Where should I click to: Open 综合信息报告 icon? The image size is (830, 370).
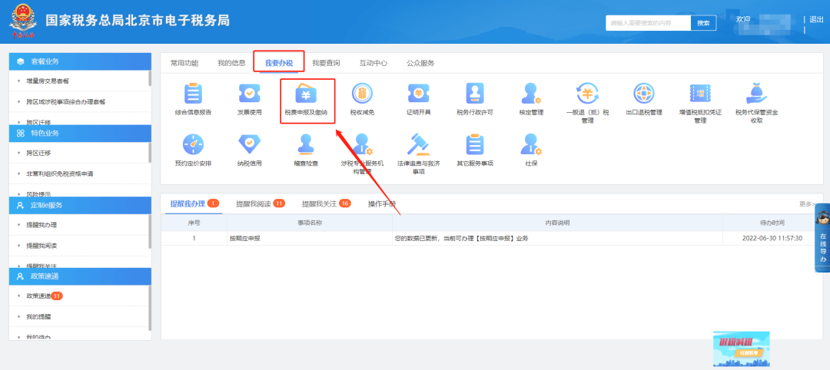[193, 94]
